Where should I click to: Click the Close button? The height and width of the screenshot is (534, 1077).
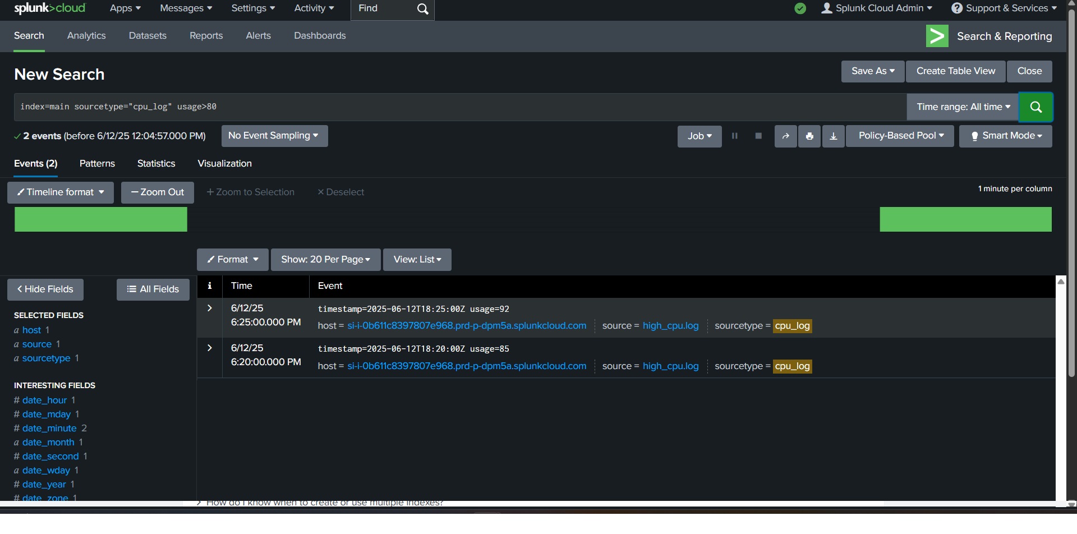pos(1029,71)
